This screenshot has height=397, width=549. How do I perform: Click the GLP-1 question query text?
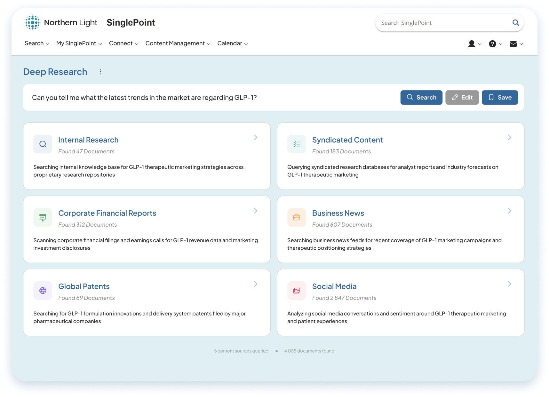[x=144, y=97]
